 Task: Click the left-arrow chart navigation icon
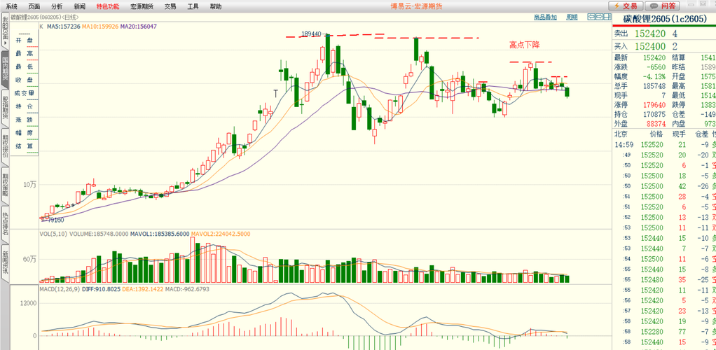(591, 17)
